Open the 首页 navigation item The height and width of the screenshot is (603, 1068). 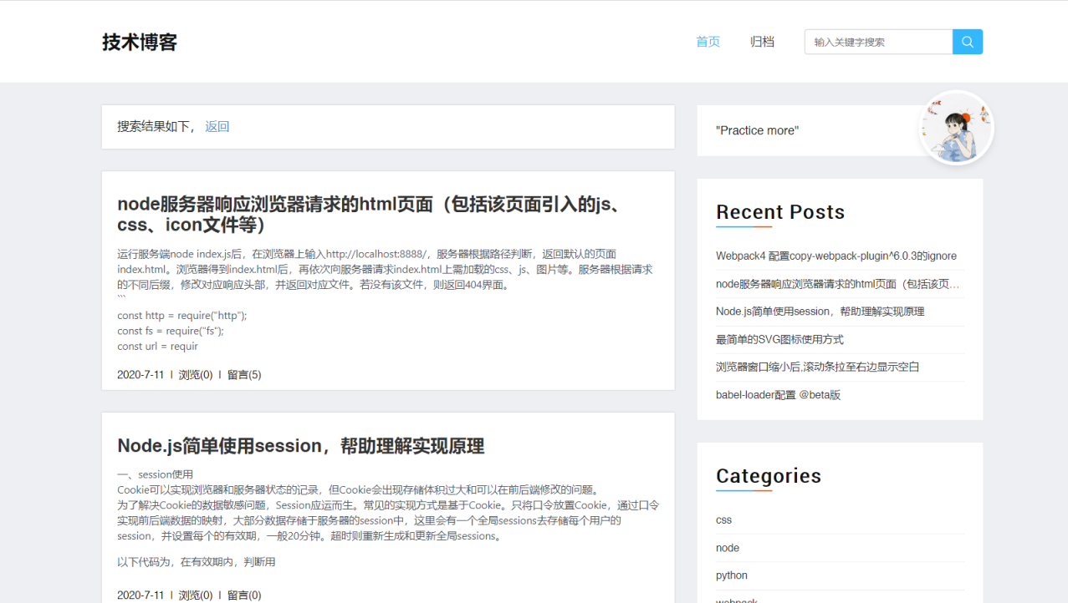708,42
